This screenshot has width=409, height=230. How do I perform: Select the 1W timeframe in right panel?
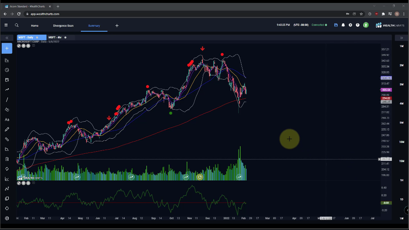pos(402,218)
